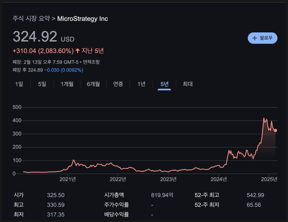288x222 pixels.
Task: Follow the stock with the 팔로우 button
Action: [x=262, y=38]
